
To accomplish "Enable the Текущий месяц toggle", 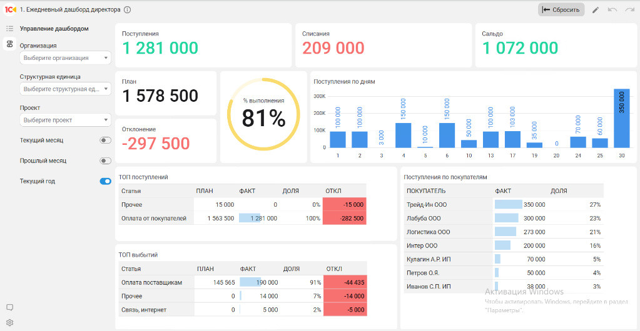I will click(x=105, y=141).
